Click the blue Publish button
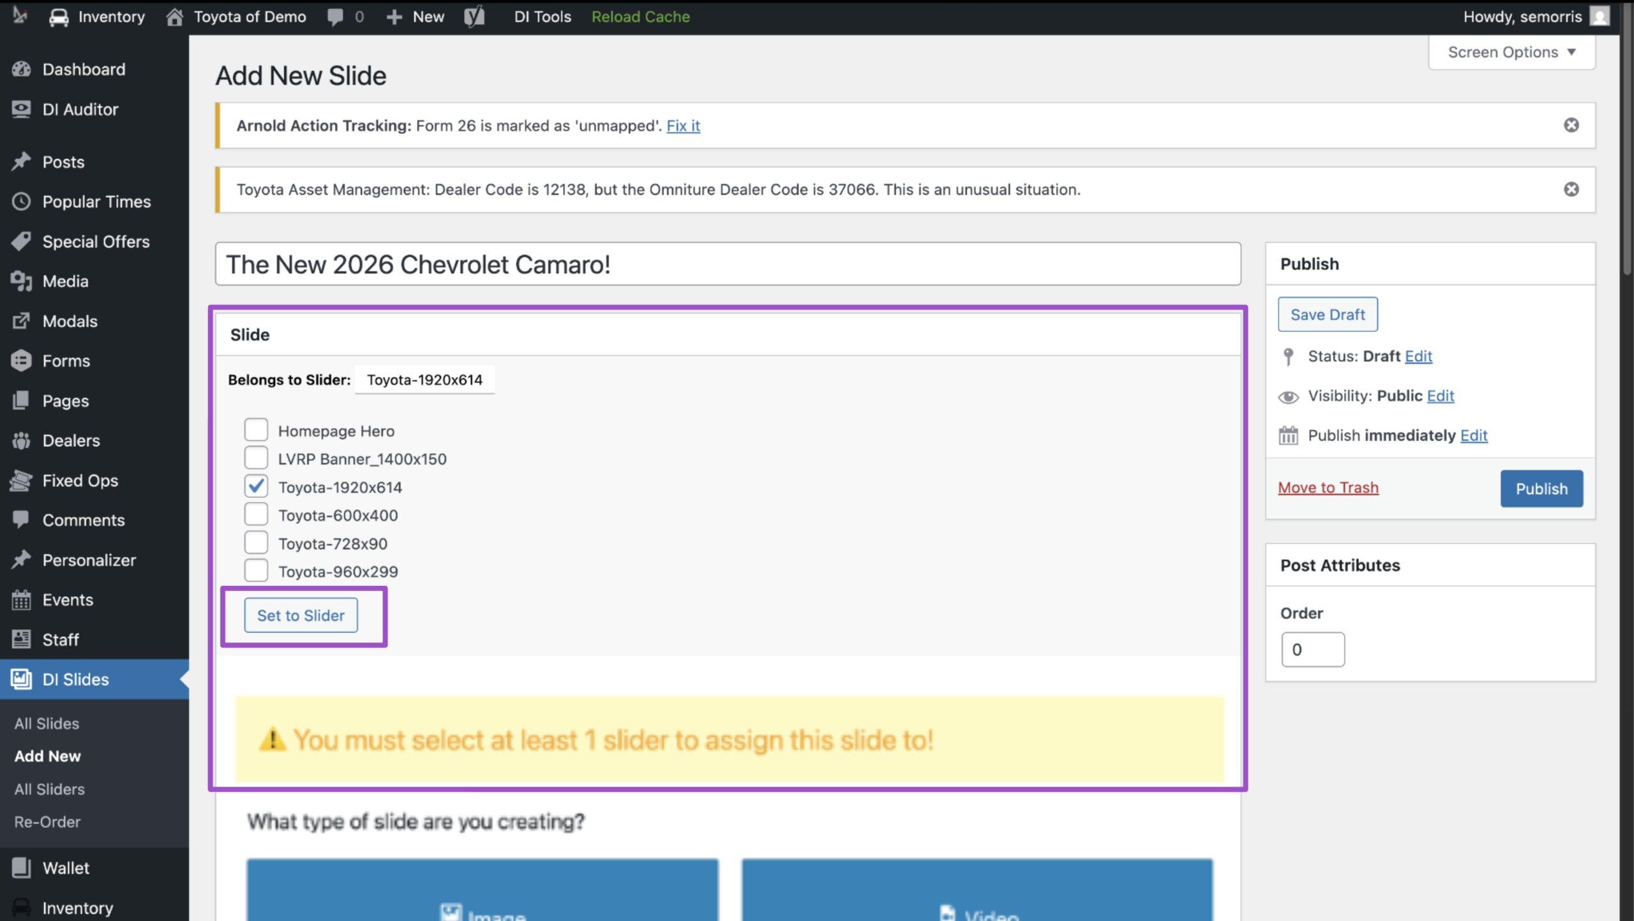Screen dimensions: 1634x921 pyautogui.click(x=1541, y=489)
